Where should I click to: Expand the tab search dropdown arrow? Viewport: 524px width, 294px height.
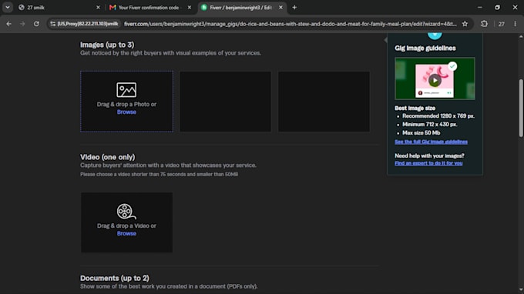8,8
